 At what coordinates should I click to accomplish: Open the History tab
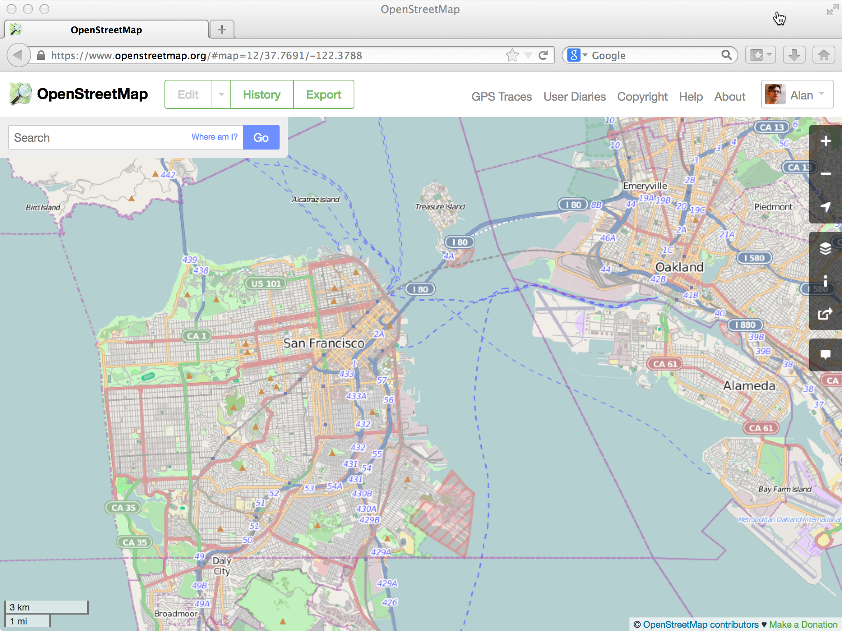[261, 94]
